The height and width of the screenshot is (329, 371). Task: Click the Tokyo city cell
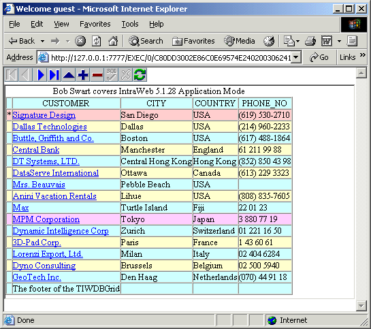pyautogui.click(x=157, y=219)
